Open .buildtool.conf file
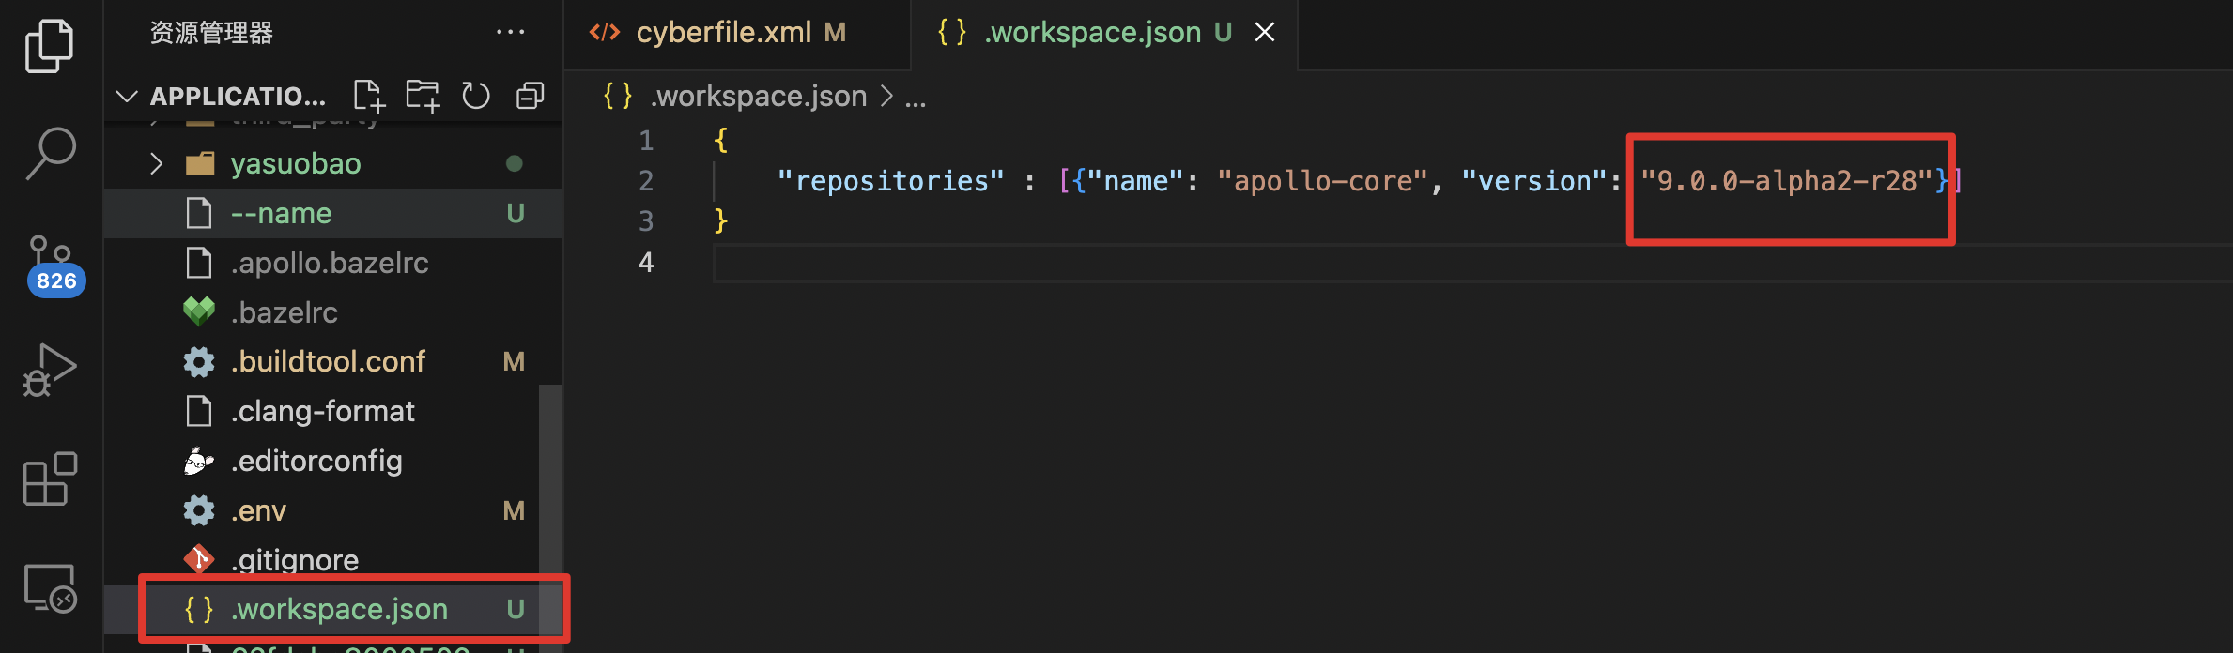Screen dimensions: 2233x653 point(328,361)
